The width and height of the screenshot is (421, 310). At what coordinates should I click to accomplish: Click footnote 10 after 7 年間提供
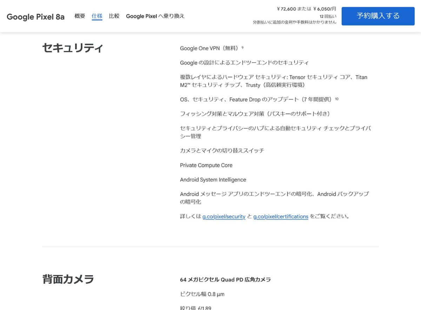pos(337,99)
